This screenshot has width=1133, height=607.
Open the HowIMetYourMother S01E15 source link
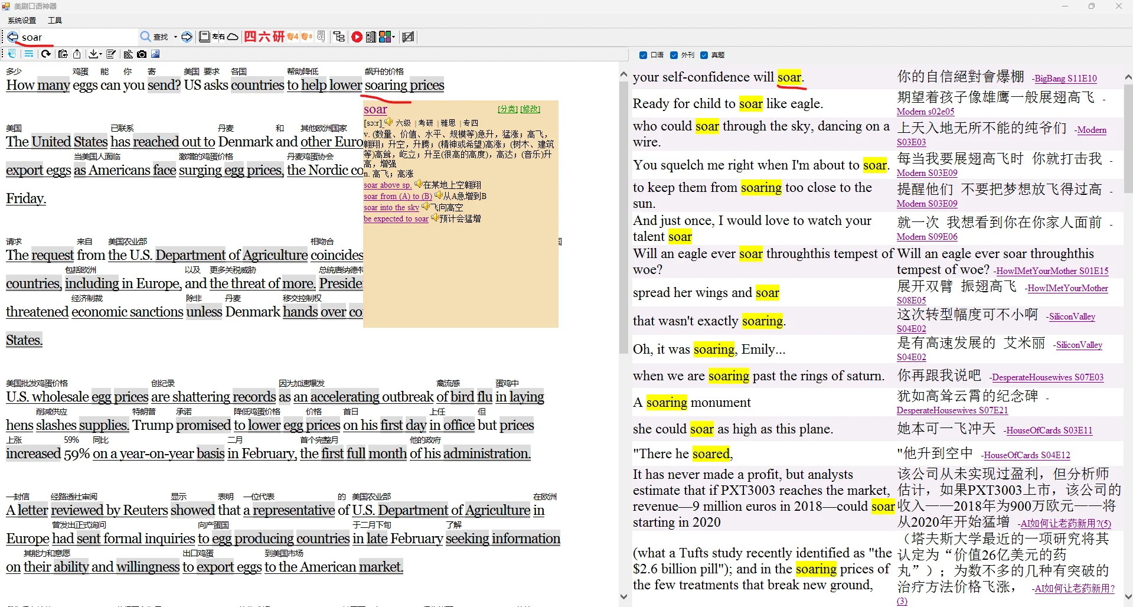click(1052, 271)
